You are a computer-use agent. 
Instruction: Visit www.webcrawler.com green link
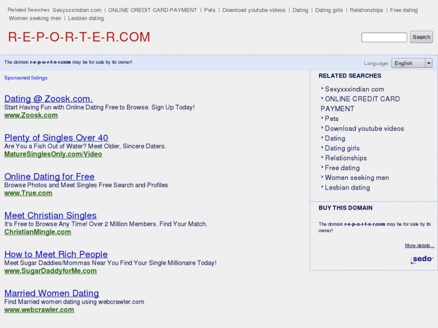coord(39,310)
